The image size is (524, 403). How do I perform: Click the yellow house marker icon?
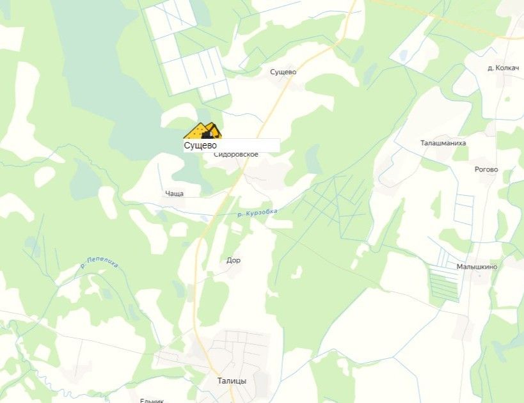(x=203, y=130)
